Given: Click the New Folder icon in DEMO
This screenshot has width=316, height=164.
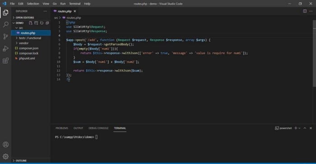Looking at the screenshot, I should [36, 23].
